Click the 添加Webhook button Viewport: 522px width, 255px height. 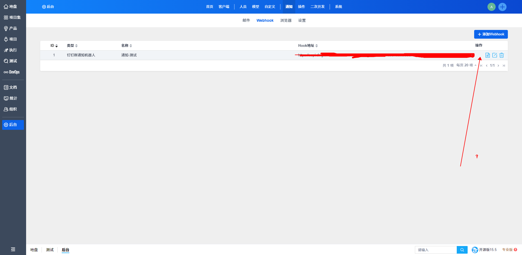[x=491, y=34]
